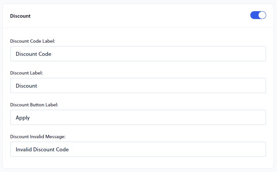Click the Discount card header bar
This screenshot has width=277, height=172.
[132, 16]
